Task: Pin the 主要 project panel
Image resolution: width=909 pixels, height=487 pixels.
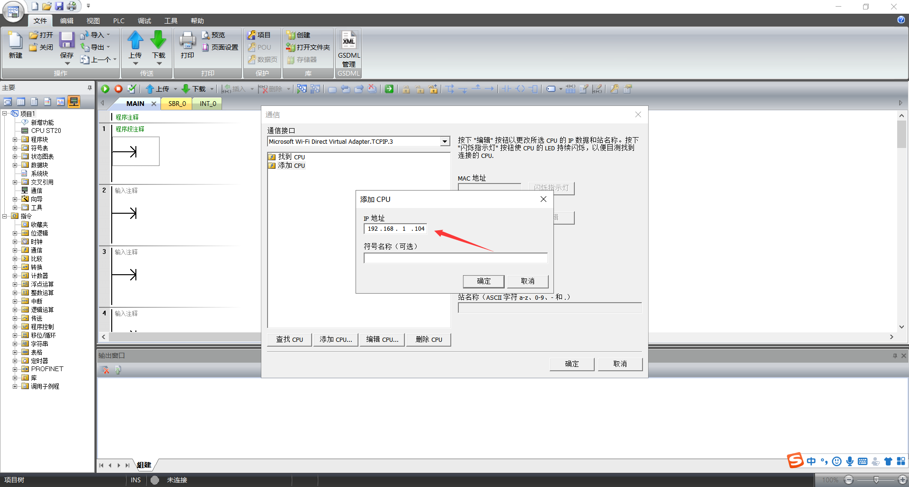Action: 89,87
